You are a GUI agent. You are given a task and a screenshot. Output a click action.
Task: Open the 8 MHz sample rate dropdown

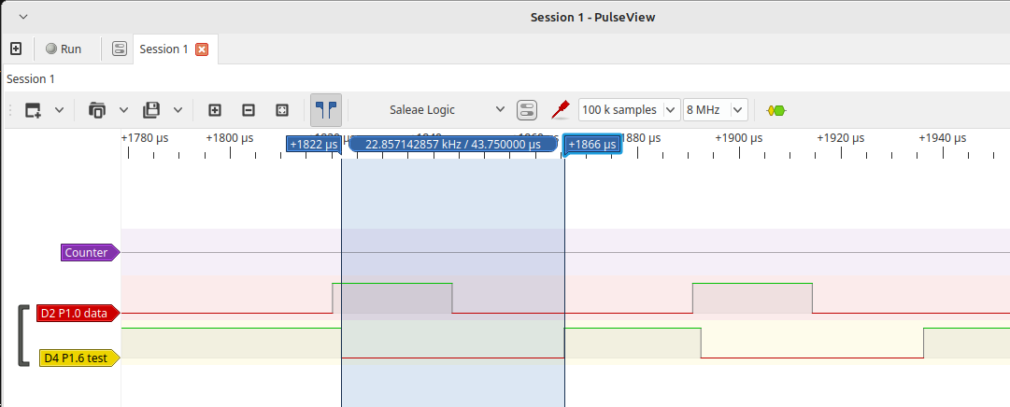716,110
